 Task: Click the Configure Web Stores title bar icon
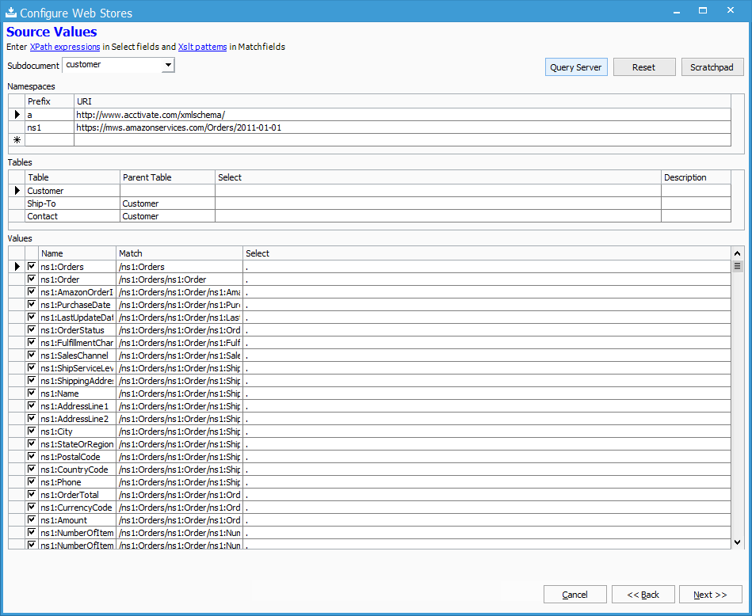[10, 12]
